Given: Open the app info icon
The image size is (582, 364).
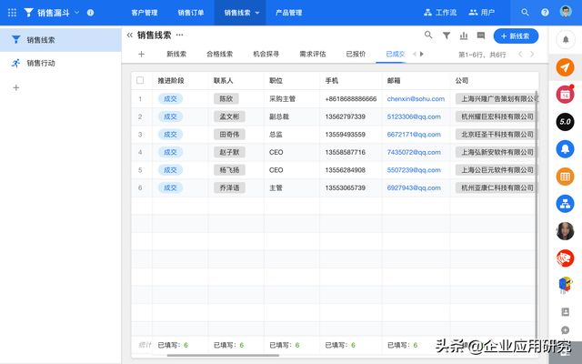Looking at the screenshot, I should click(x=90, y=13).
